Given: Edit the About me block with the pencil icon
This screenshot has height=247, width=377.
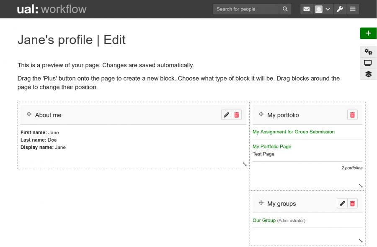Looking at the screenshot, I should point(226,115).
